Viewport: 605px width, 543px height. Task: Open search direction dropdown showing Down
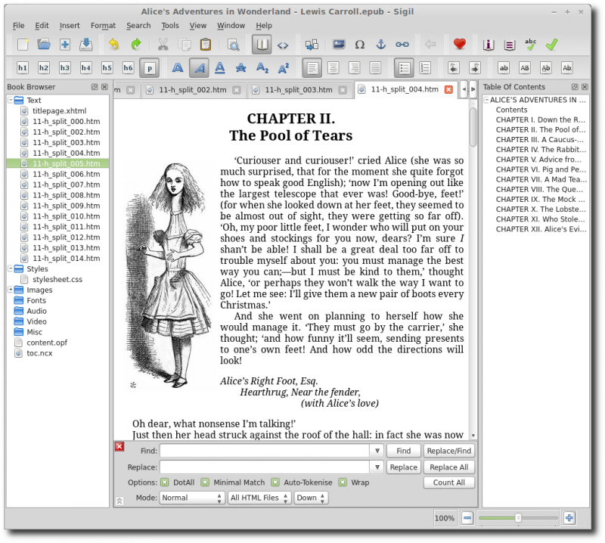tap(311, 498)
